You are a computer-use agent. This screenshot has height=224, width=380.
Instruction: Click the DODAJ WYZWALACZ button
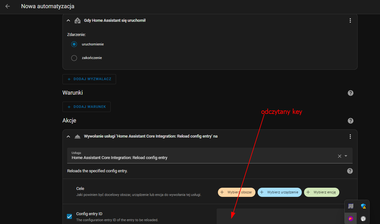click(x=89, y=79)
